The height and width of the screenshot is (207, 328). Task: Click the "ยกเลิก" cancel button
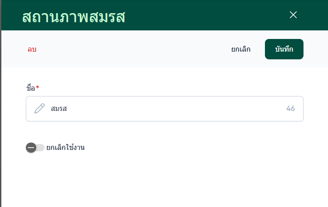[240, 49]
